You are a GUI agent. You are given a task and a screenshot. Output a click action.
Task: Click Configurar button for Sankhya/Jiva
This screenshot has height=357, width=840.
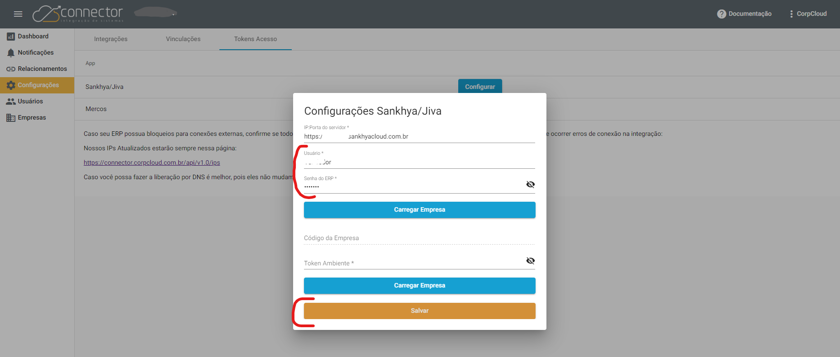480,87
